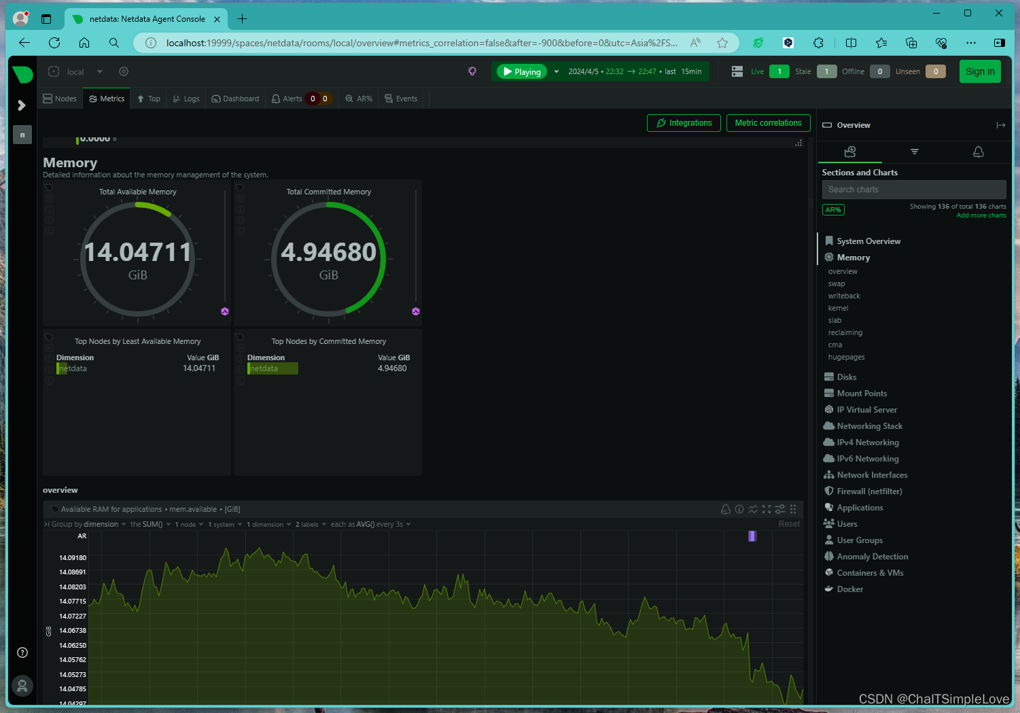
Task: Open chart settings sliders icon on mem.available
Action: tap(780, 509)
